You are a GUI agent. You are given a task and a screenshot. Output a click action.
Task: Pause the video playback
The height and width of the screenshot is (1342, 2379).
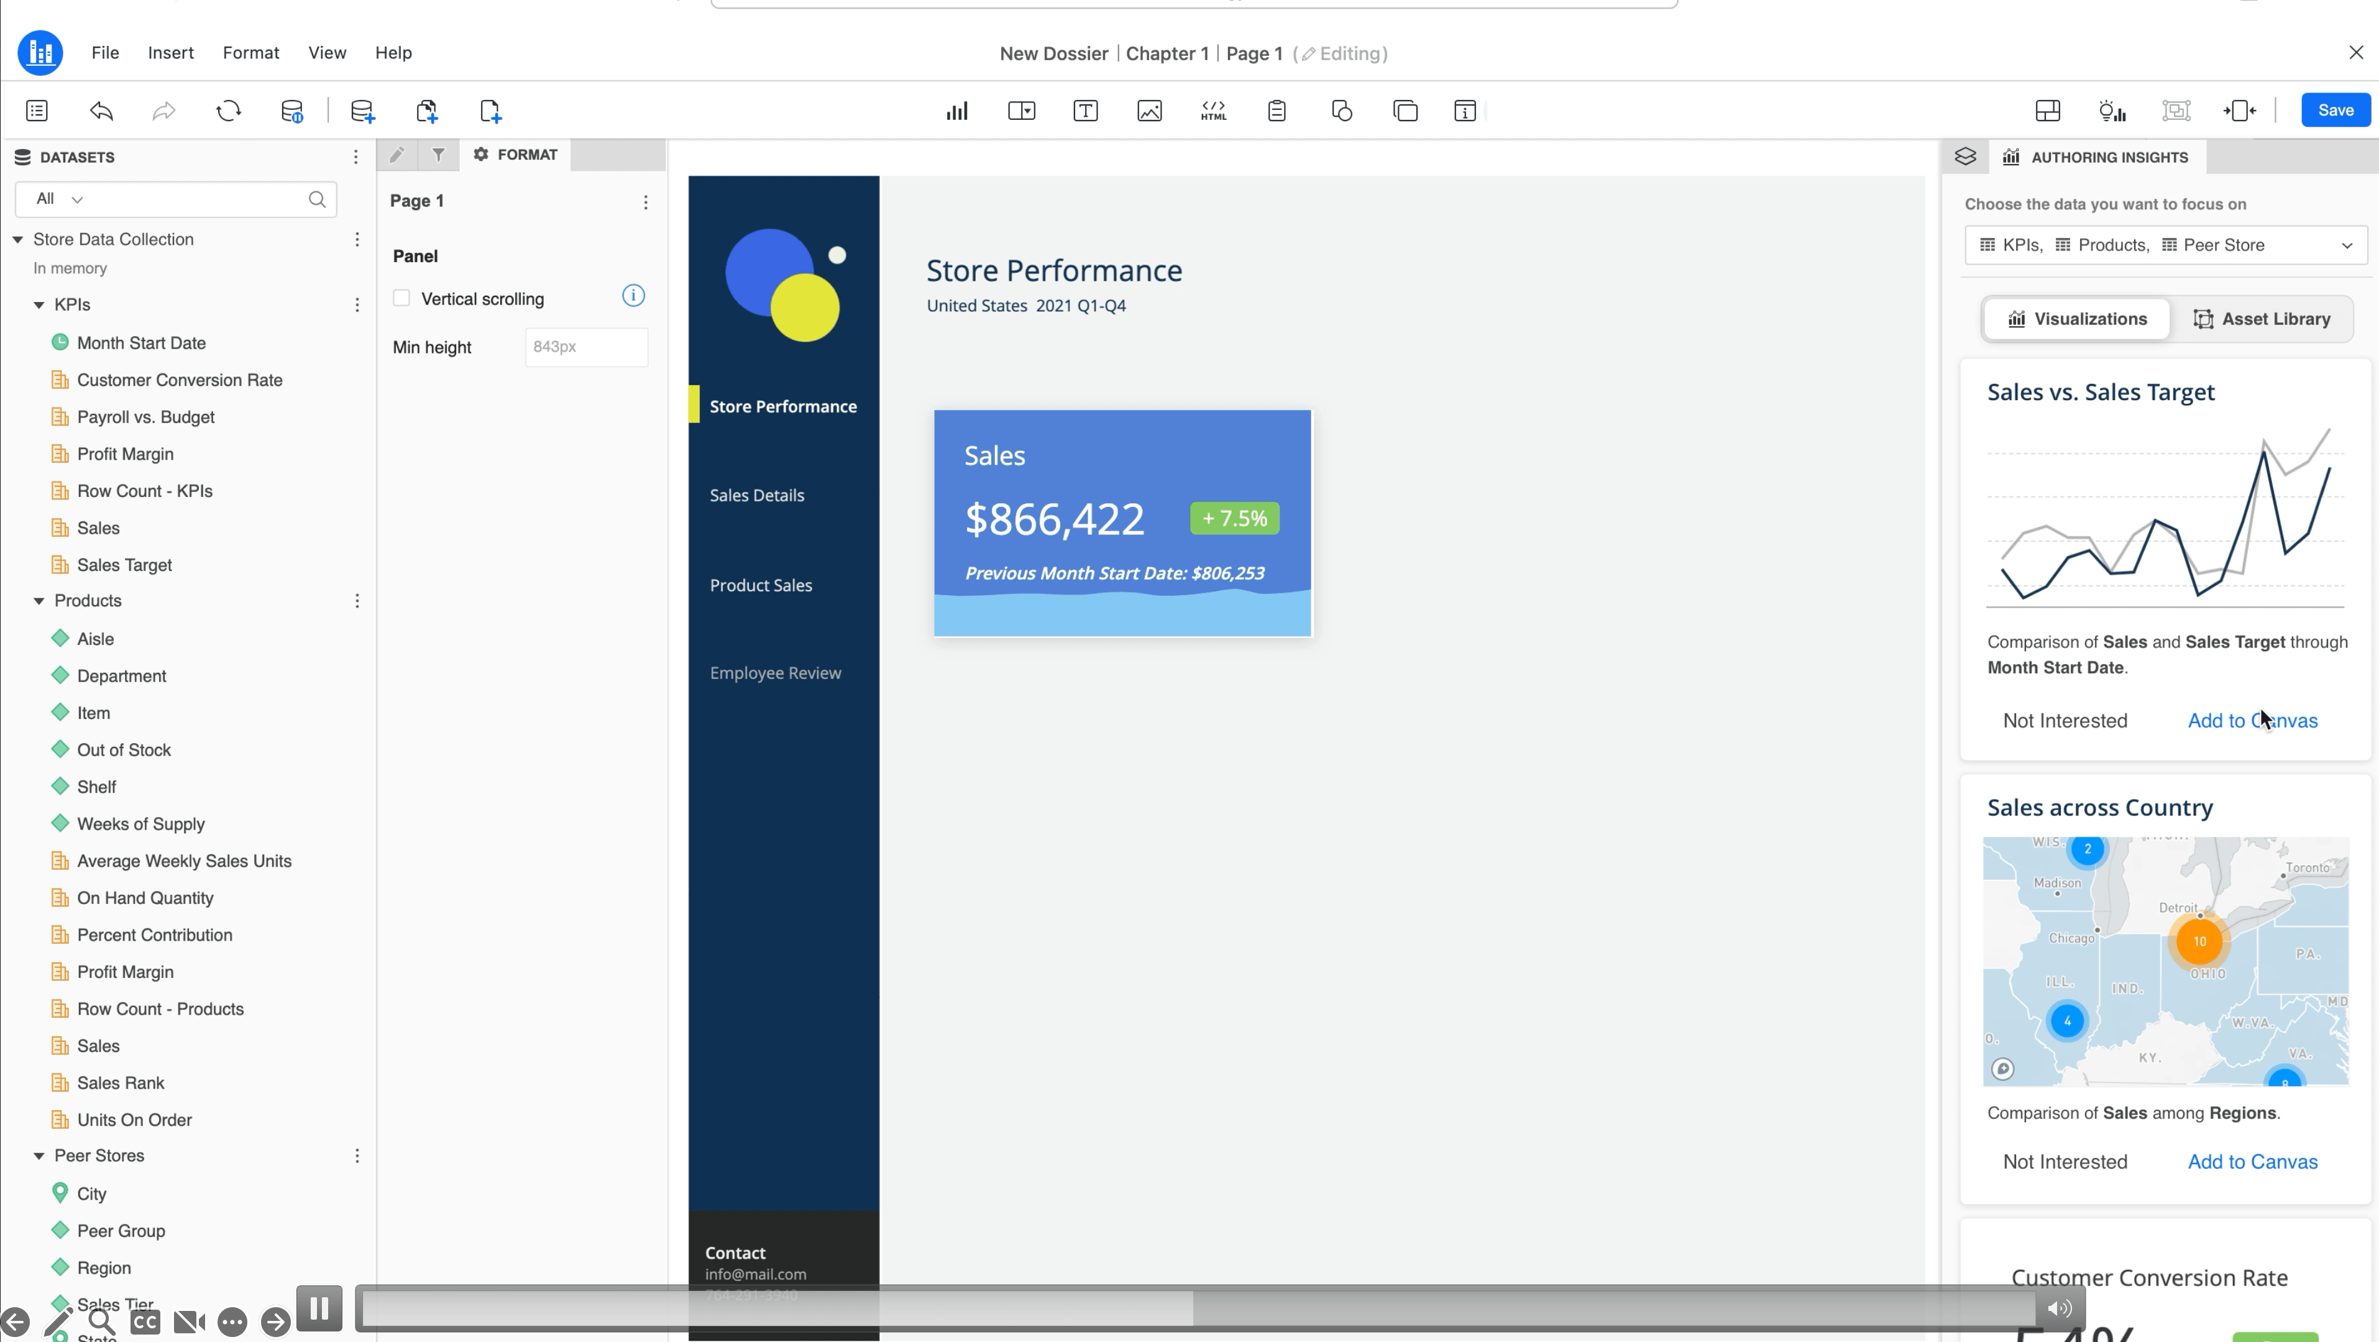319,1308
